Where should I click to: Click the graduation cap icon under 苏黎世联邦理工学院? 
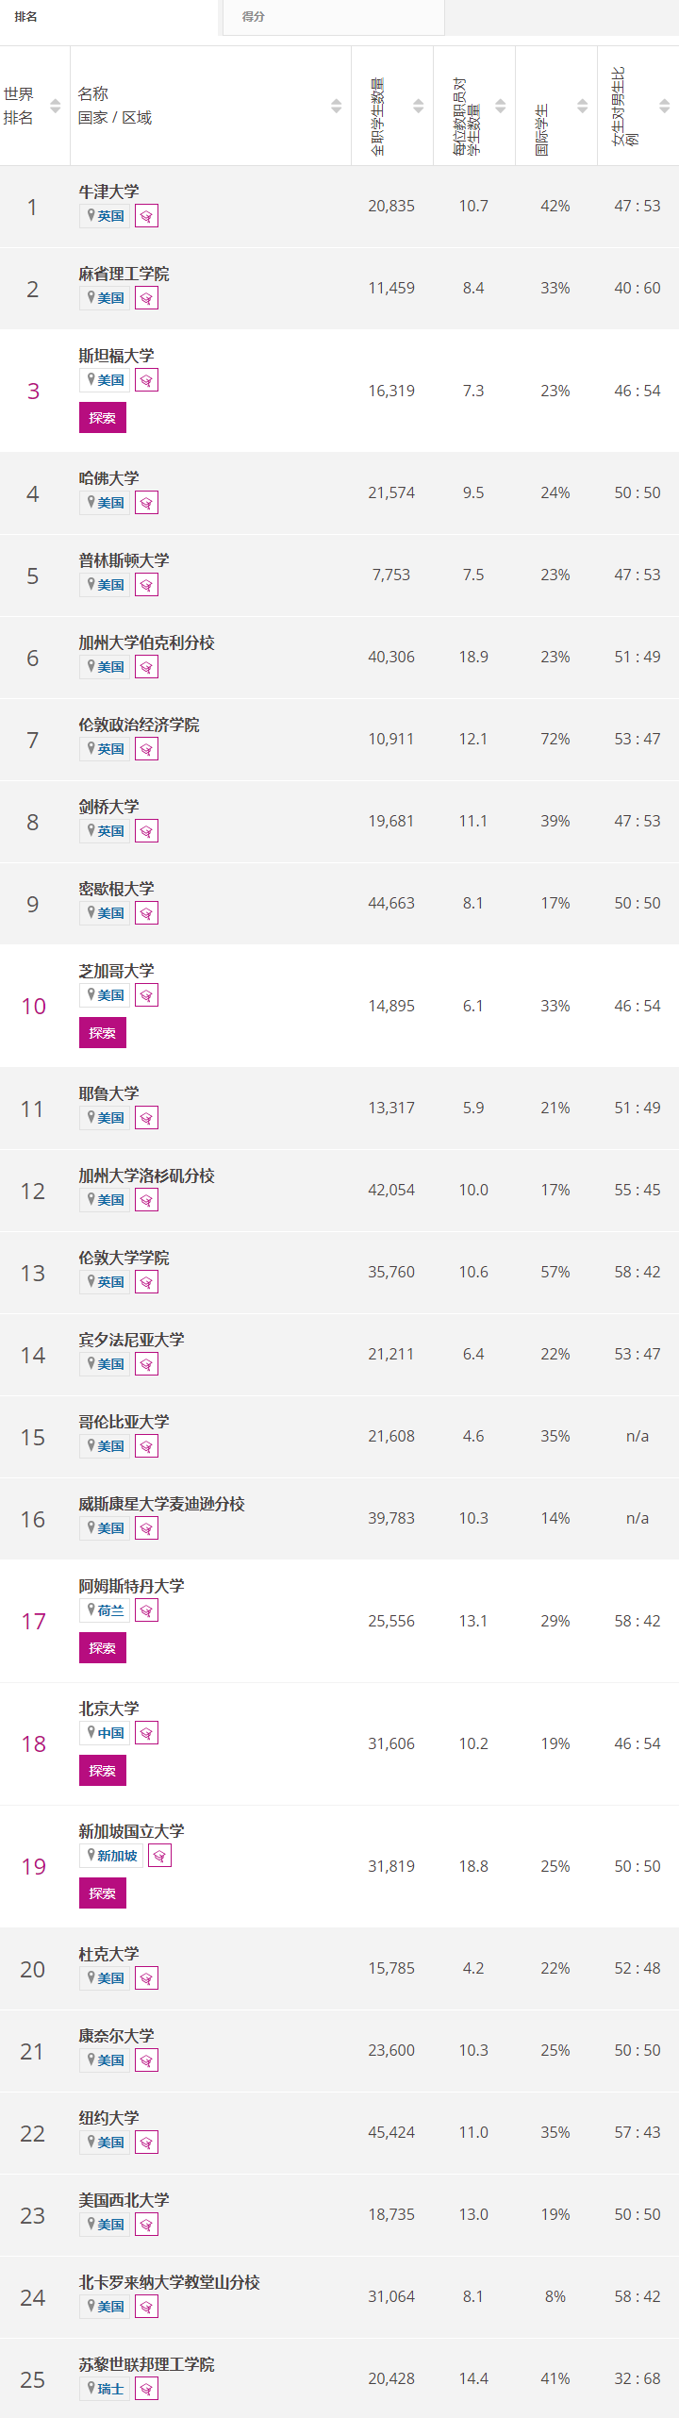tap(146, 2389)
